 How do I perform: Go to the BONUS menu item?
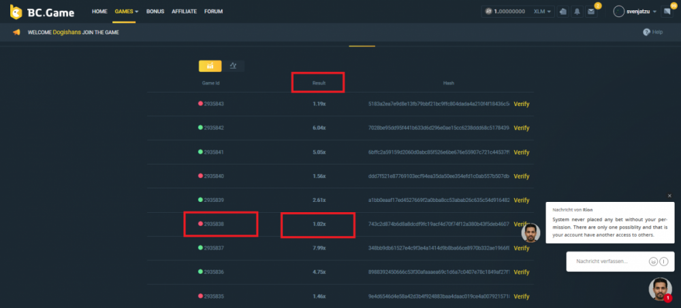tap(155, 12)
